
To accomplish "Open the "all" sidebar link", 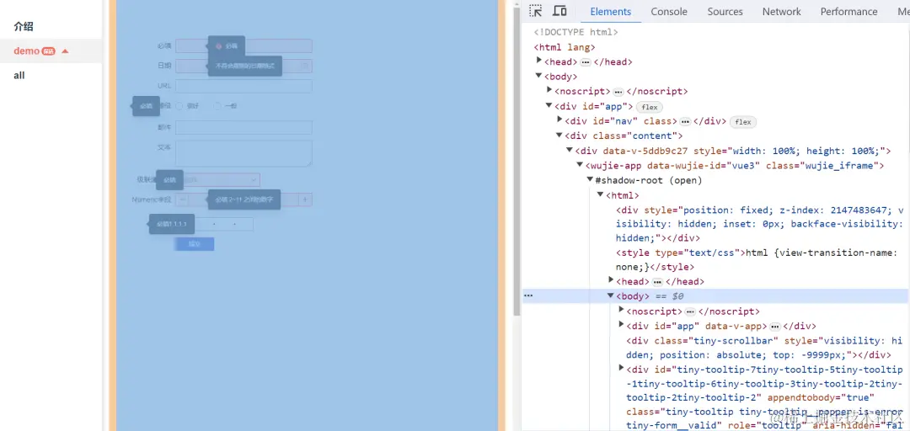I will (19, 75).
